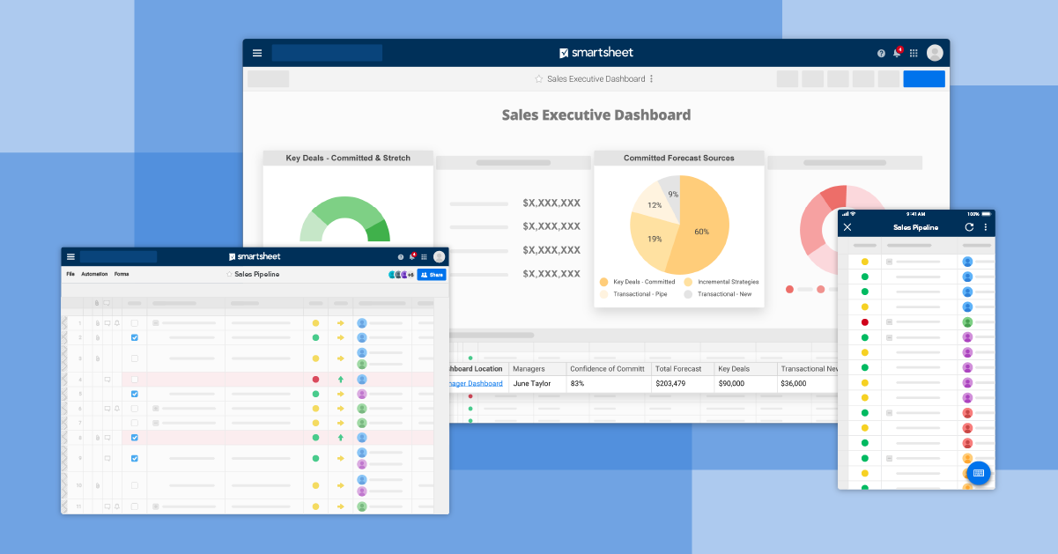Open the three-dot menu on the mobile Sales Pipeline
Screen dimensions: 1058x554
click(x=987, y=227)
